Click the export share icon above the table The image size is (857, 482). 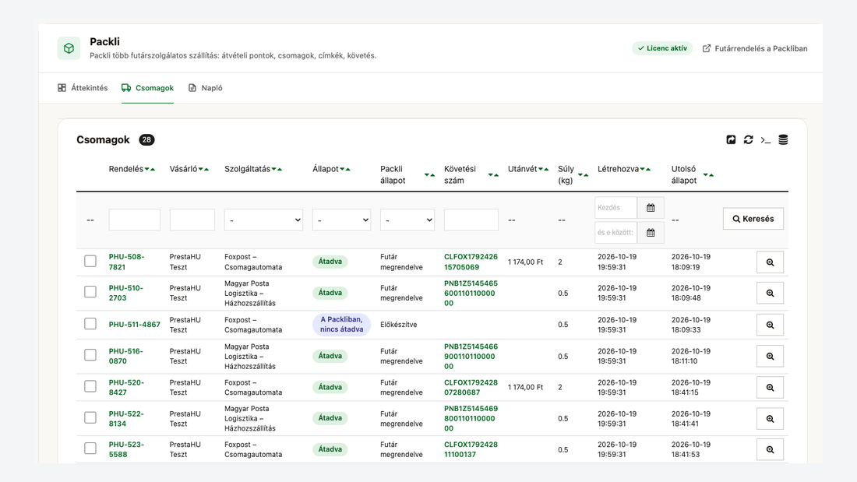(x=731, y=140)
